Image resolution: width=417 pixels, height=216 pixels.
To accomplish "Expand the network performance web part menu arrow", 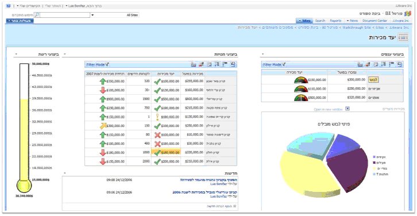I will click(x=16, y=54).
